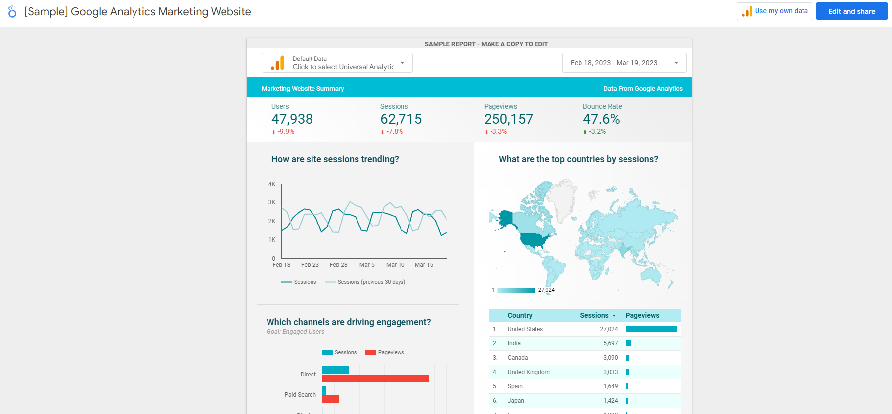Click the Use my own data button

coord(774,11)
